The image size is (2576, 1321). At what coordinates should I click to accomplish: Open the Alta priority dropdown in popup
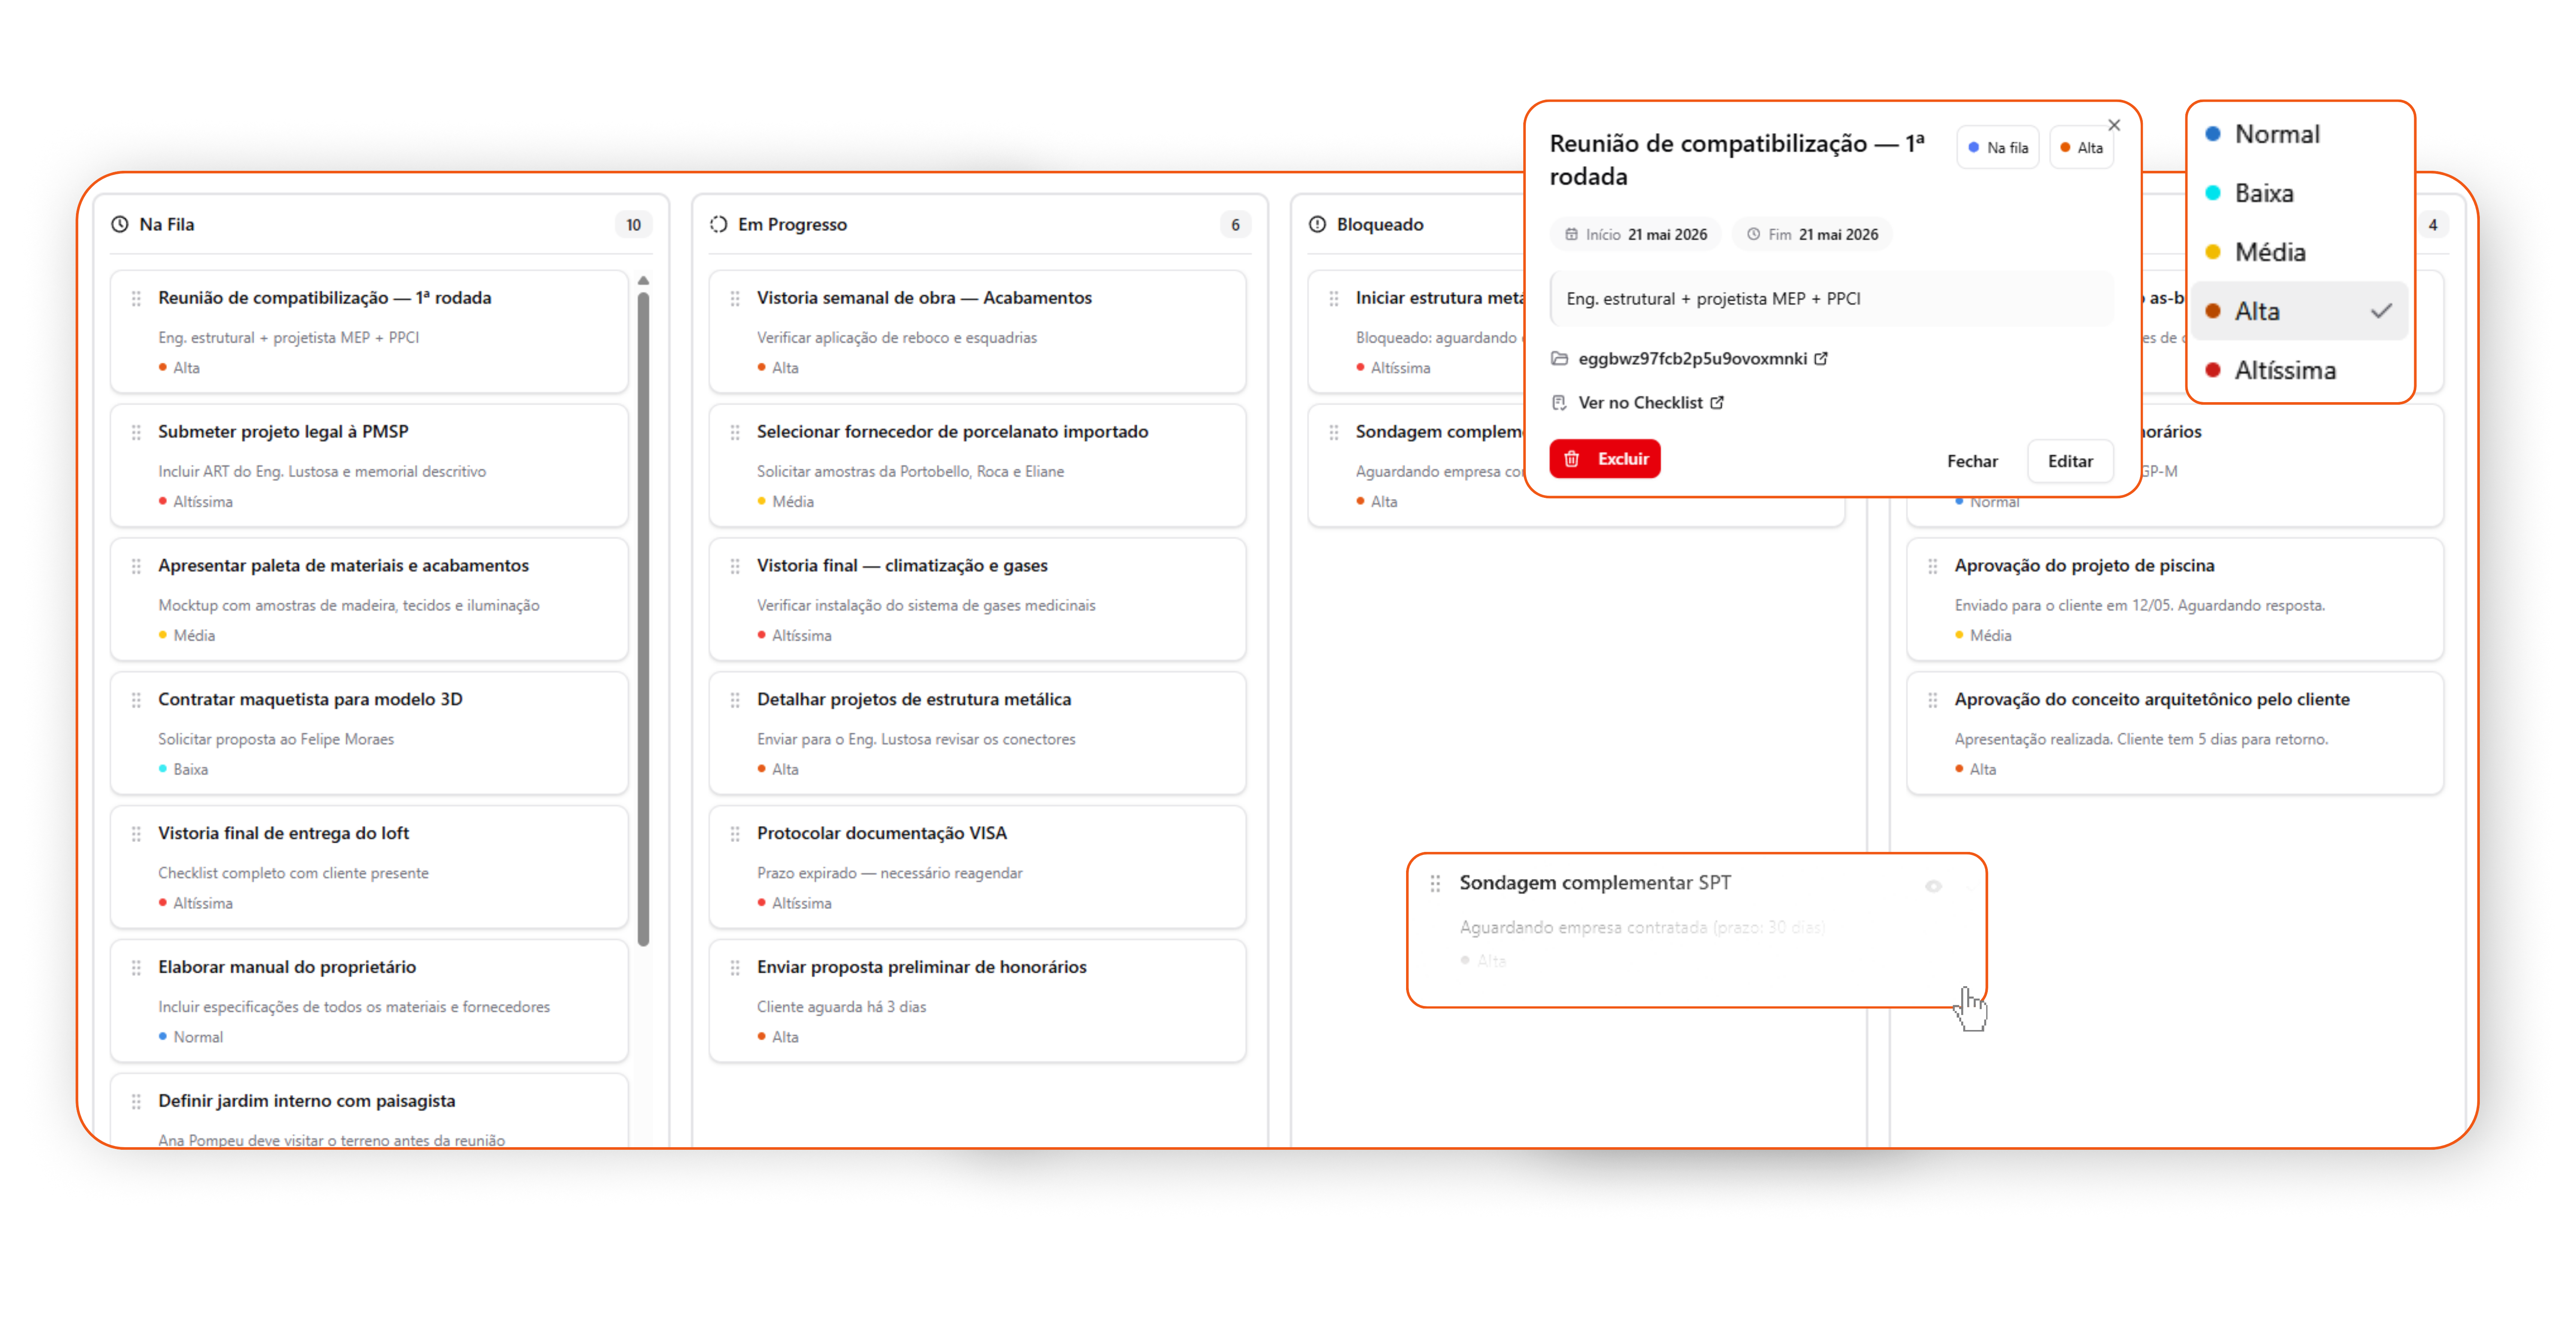[x=2081, y=148]
